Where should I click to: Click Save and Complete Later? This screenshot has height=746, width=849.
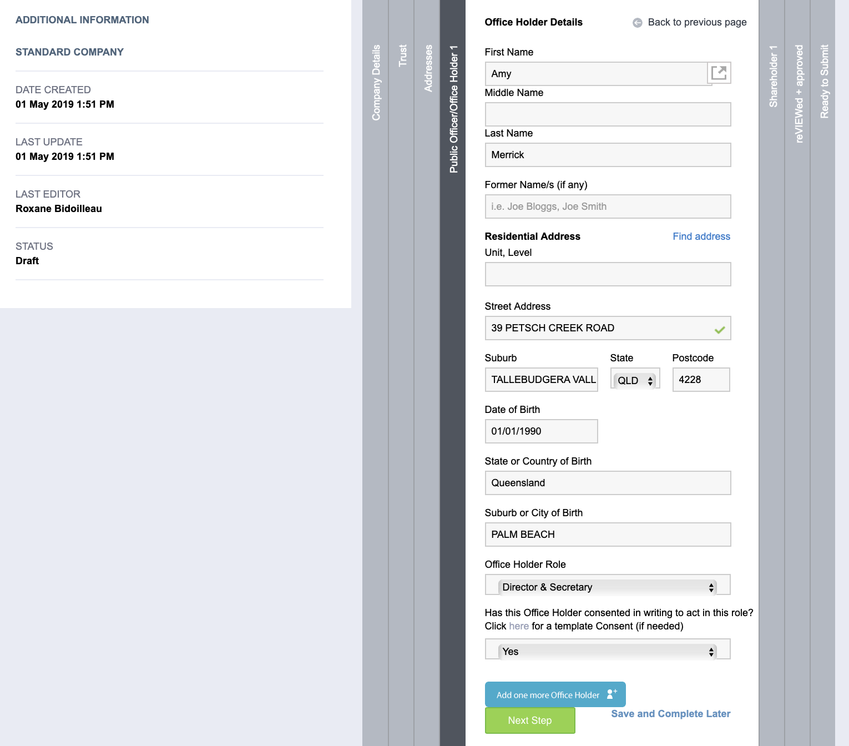tap(670, 714)
